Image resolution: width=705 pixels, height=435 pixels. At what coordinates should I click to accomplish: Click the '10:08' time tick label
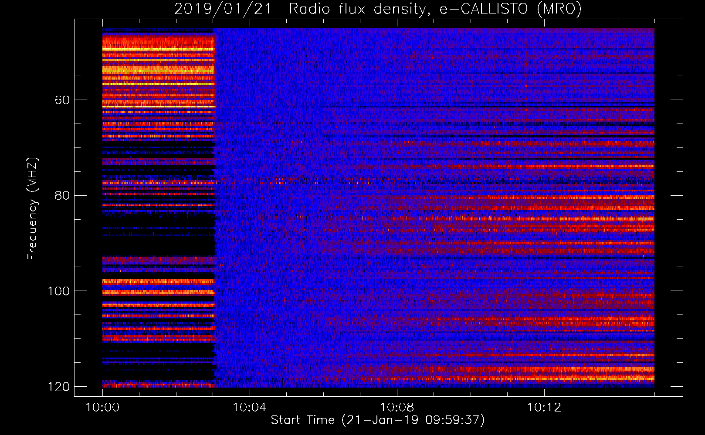tap(397, 408)
